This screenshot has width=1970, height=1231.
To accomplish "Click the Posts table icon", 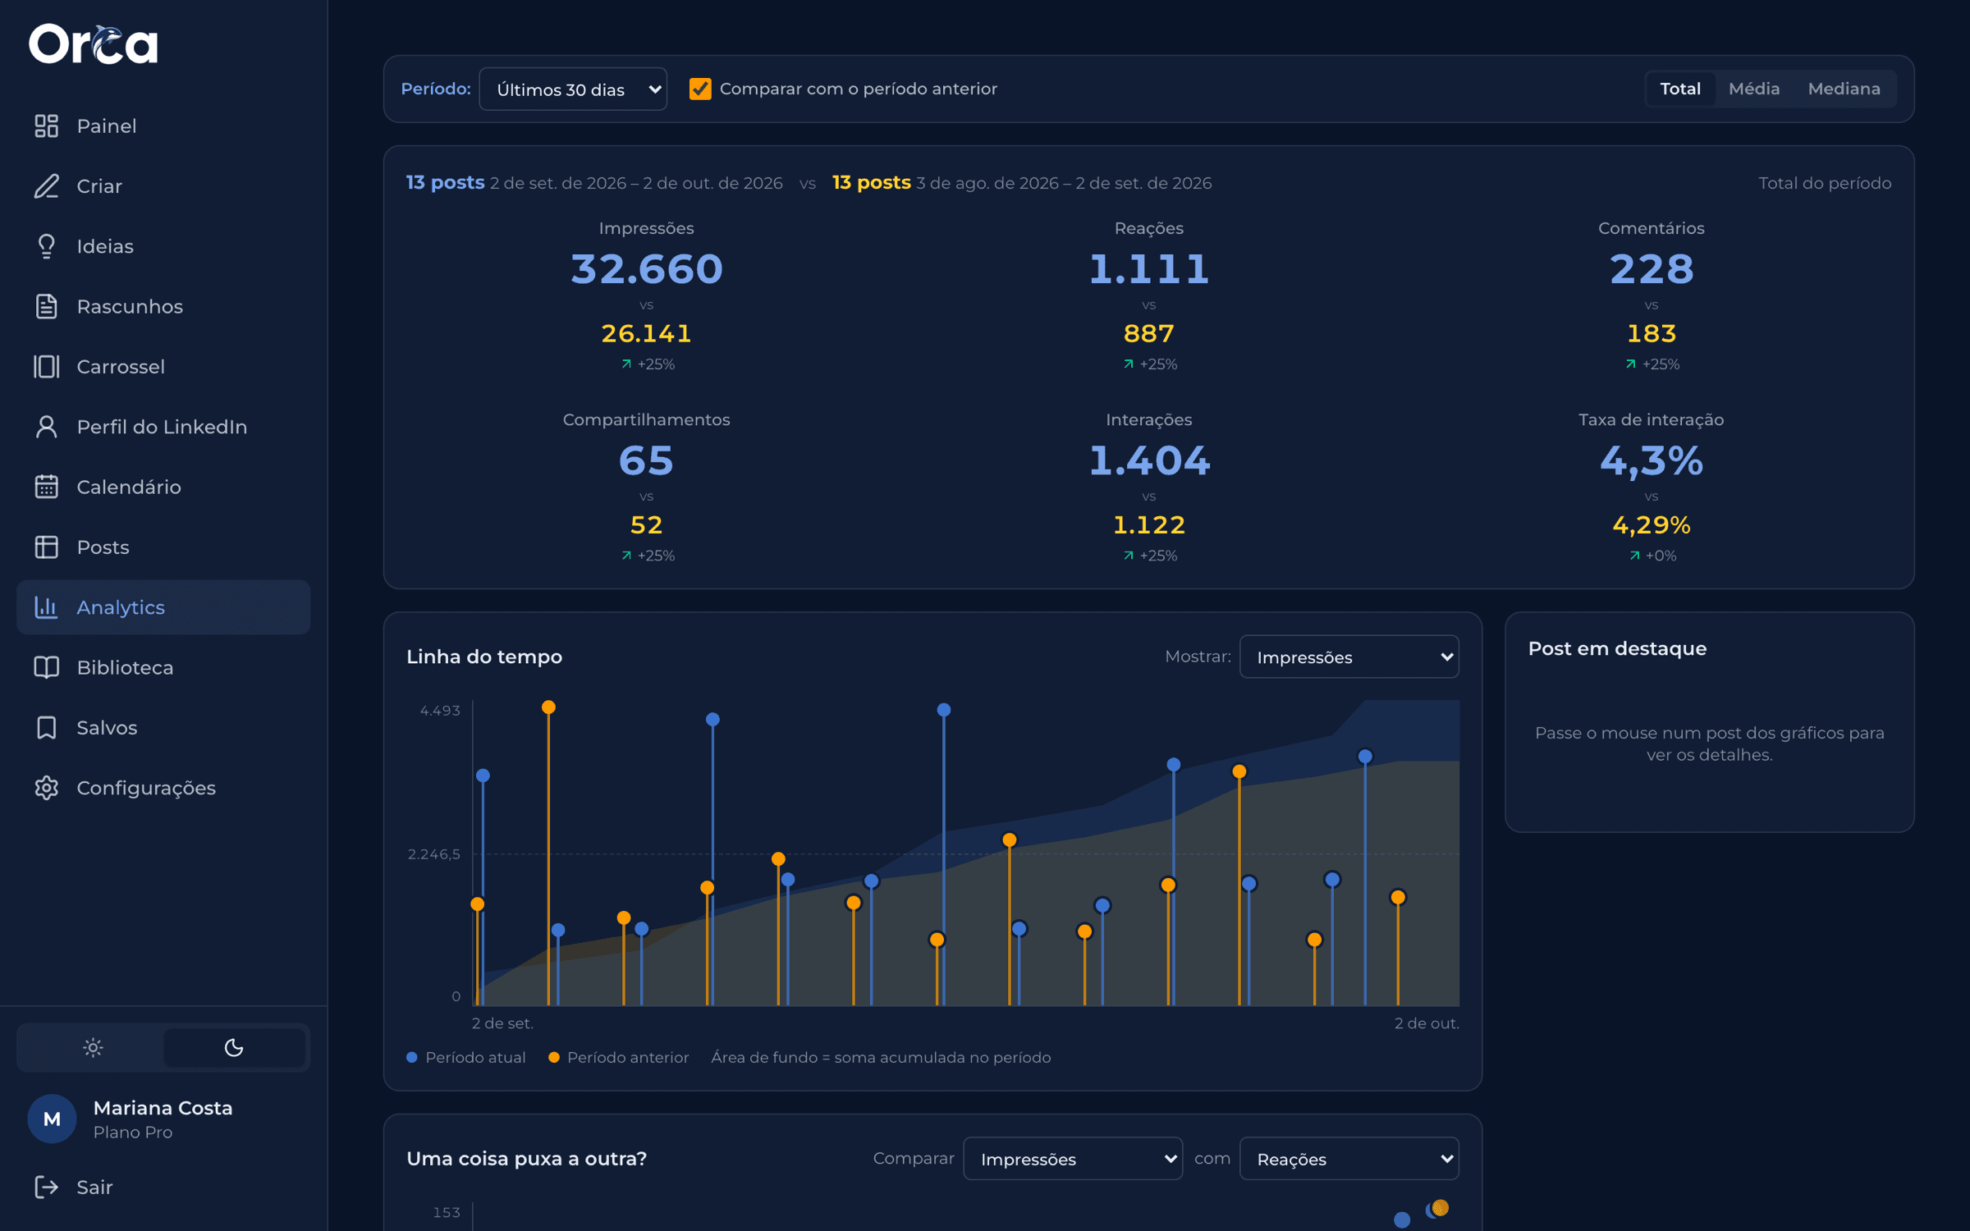I will pos(47,547).
